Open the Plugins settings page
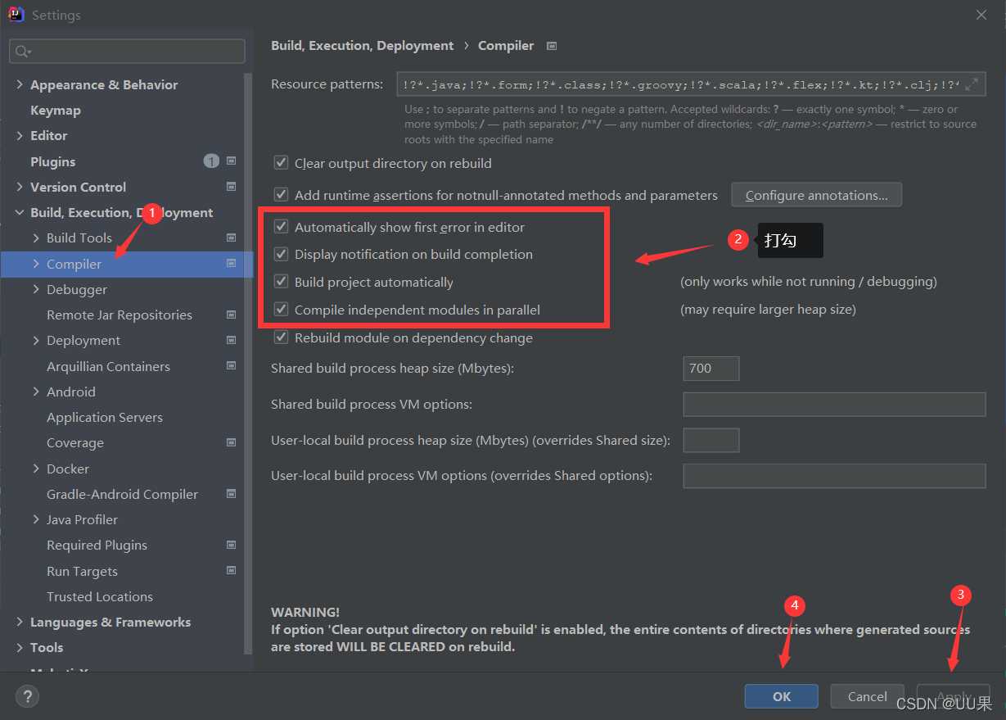Image resolution: width=1006 pixels, height=720 pixels. [x=52, y=161]
